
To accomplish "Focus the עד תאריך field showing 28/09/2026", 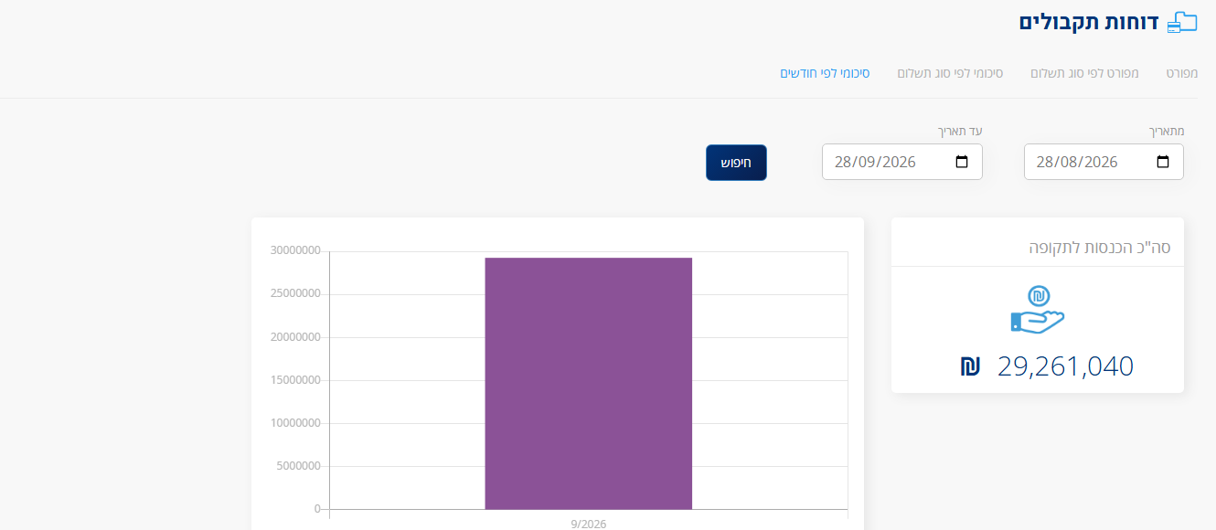I will coord(902,162).
